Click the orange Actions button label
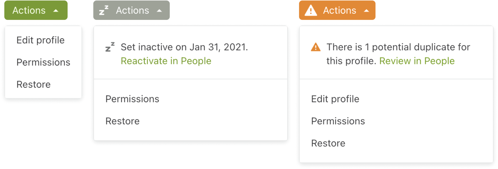 340,10
